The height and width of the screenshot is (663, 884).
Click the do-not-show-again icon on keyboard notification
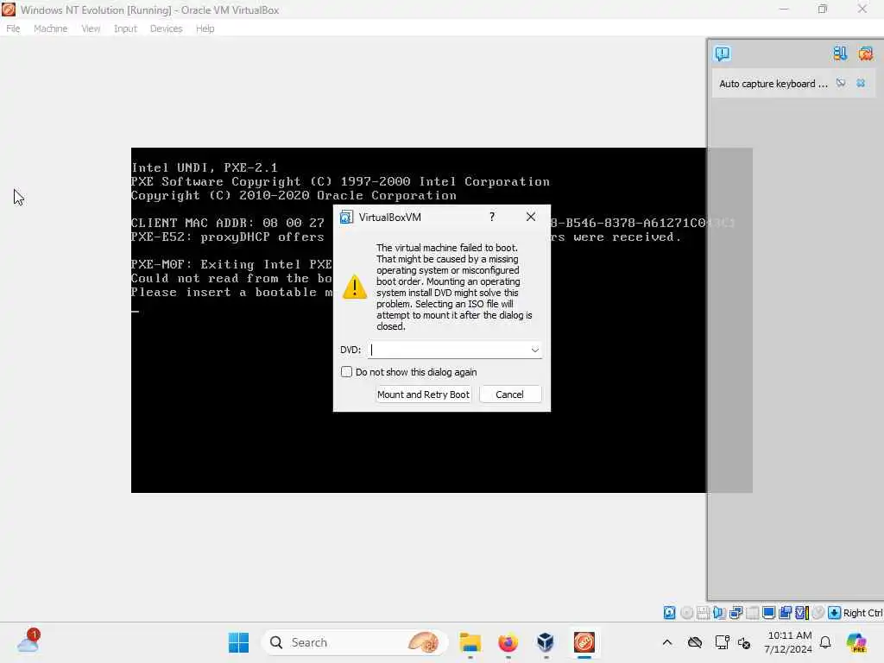point(841,84)
